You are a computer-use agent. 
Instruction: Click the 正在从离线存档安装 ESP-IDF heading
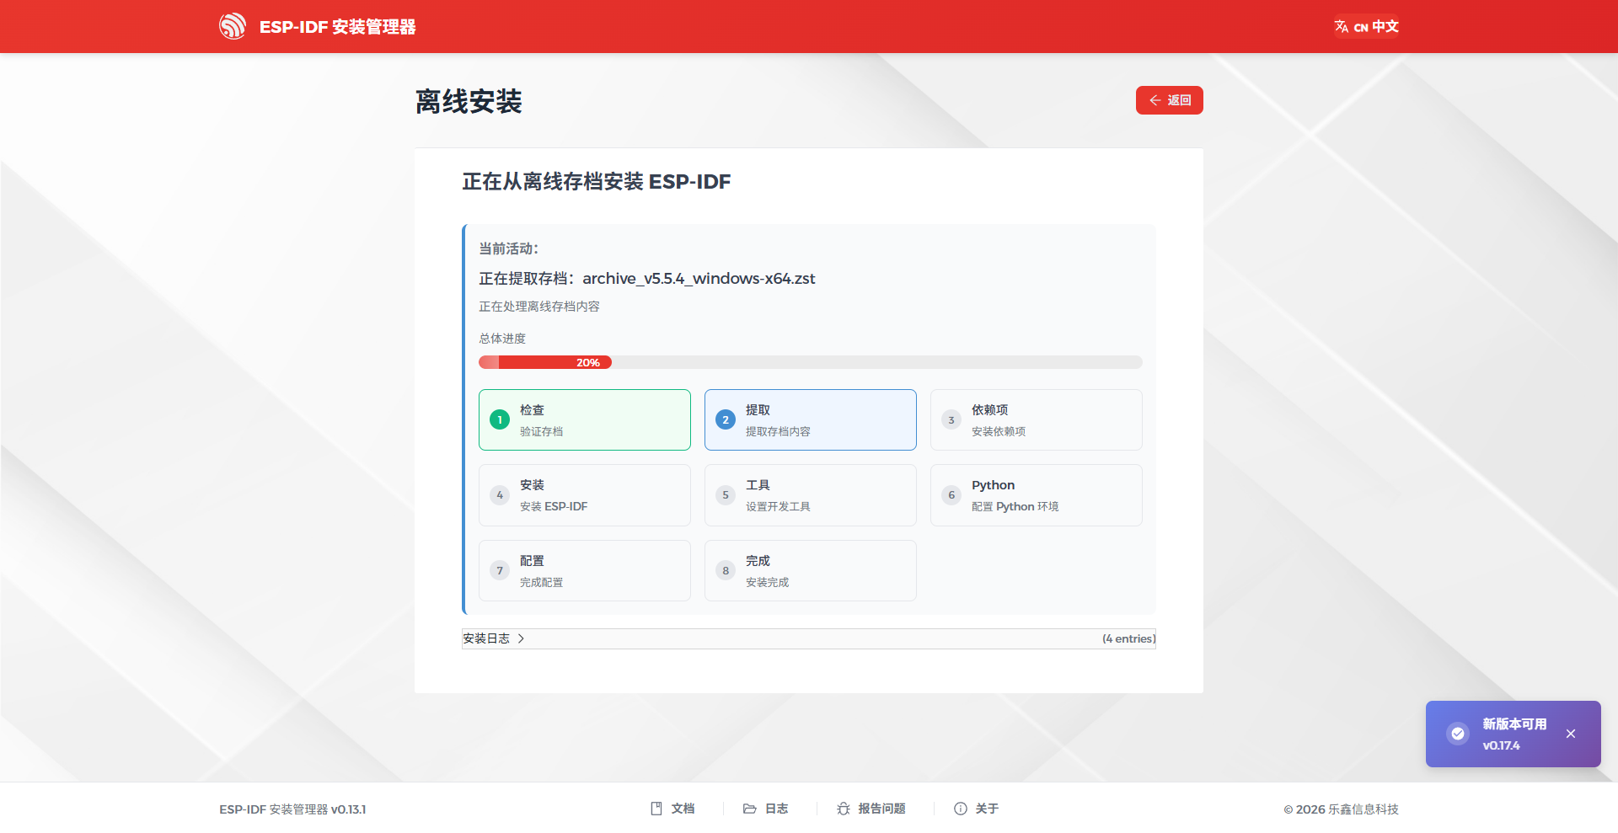click(x=597, y=182)
